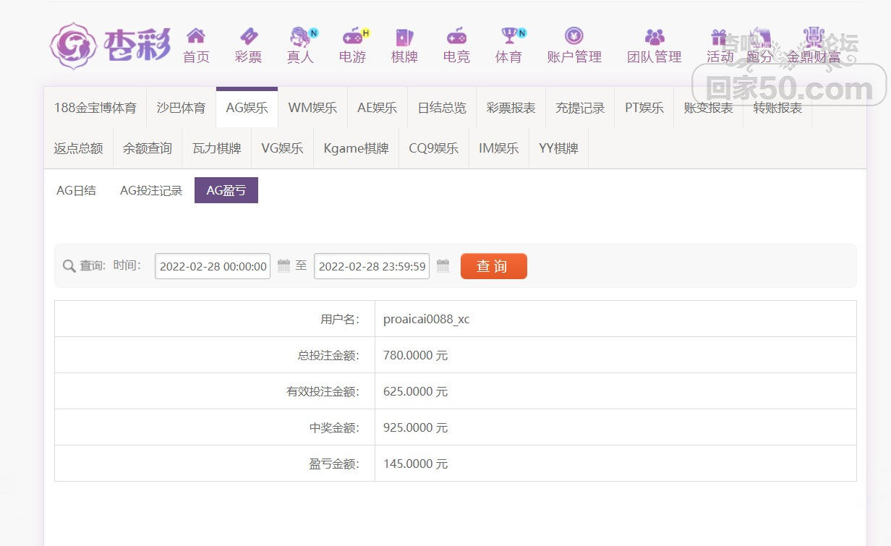Switch to the WM娱乐 tab

(312, 108)
